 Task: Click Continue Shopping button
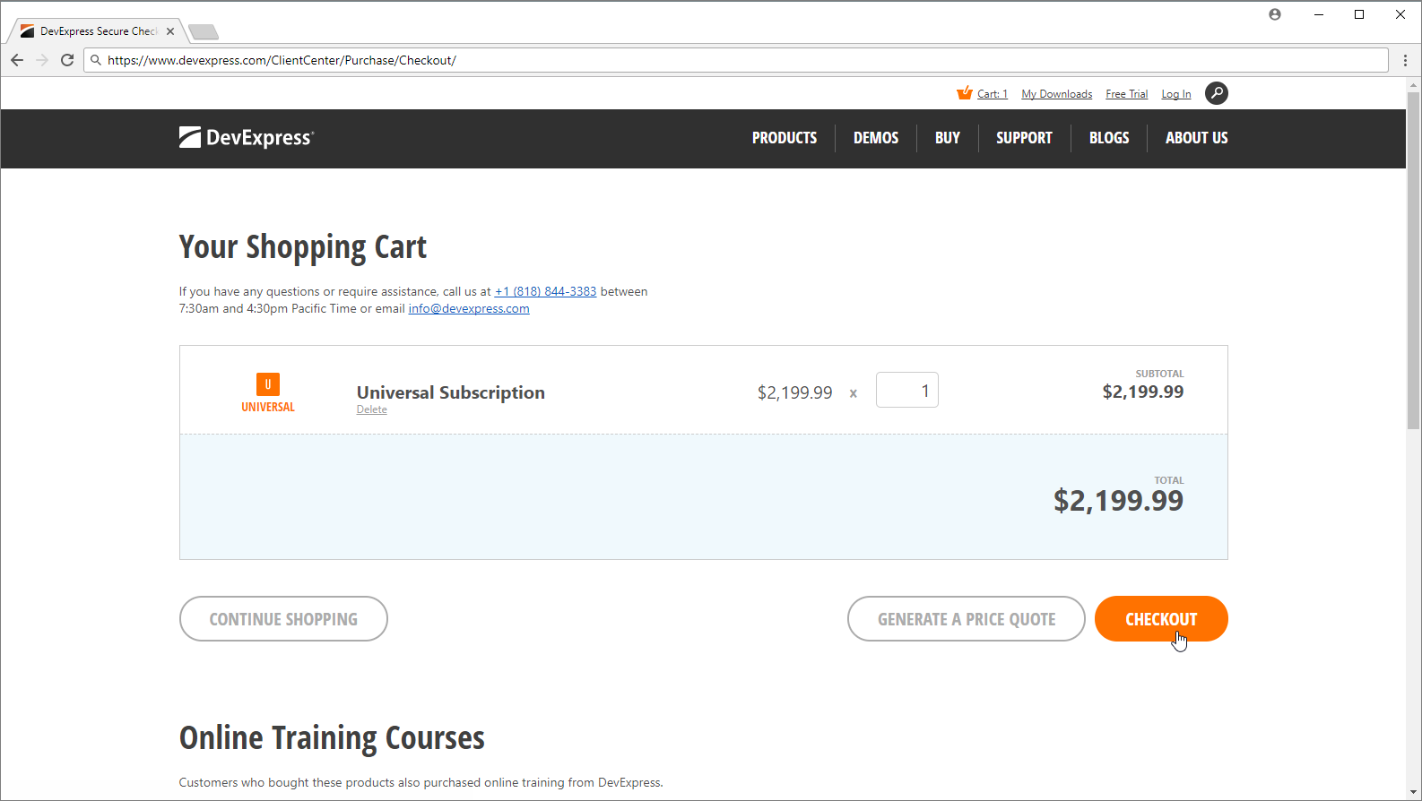click(x=283, y=619)
